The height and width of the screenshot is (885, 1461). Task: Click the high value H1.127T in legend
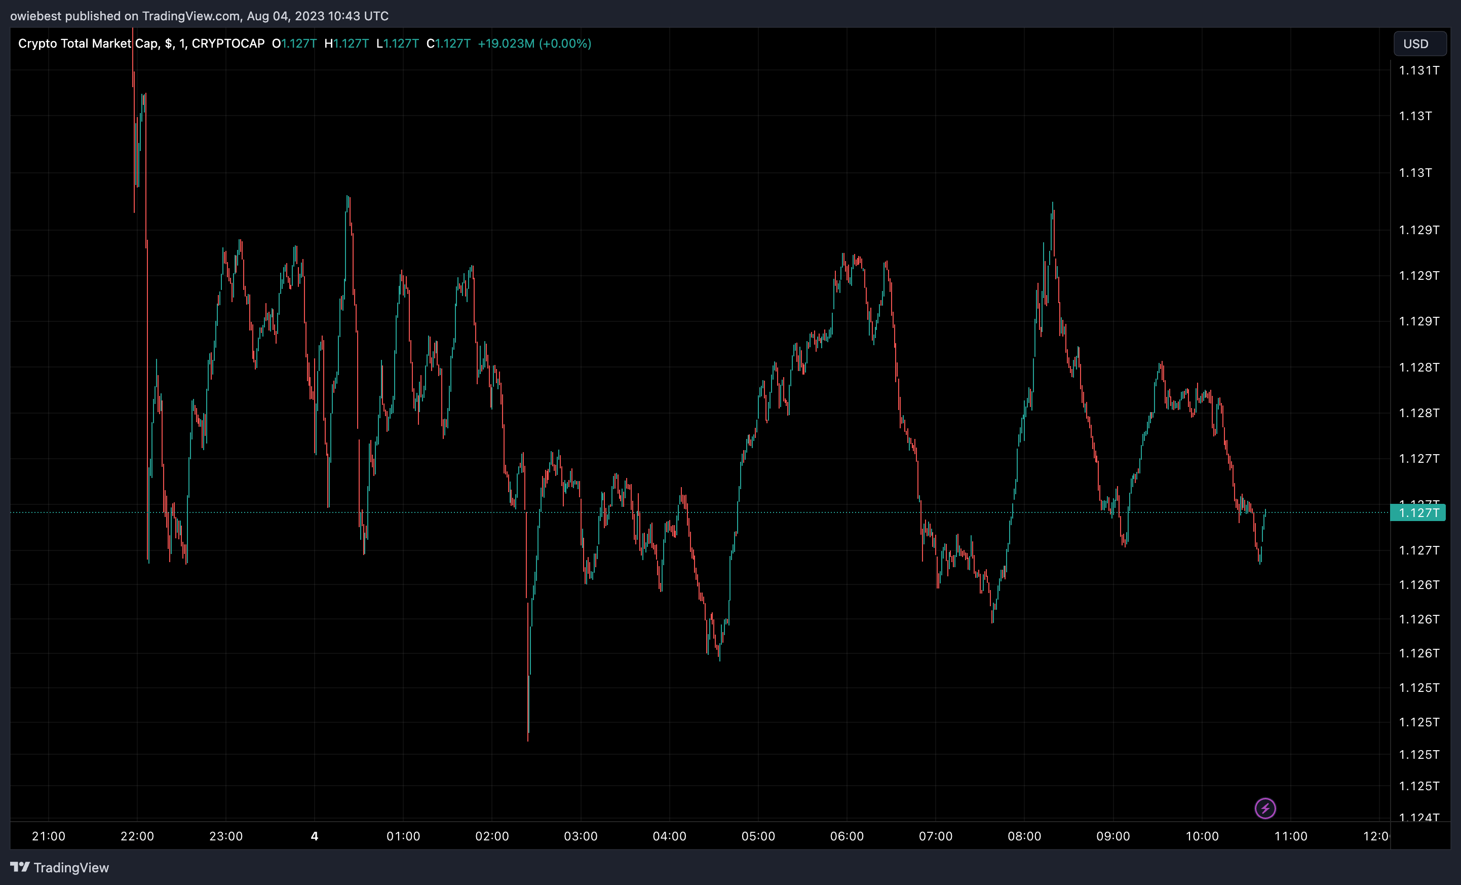(x=347, y=43)
